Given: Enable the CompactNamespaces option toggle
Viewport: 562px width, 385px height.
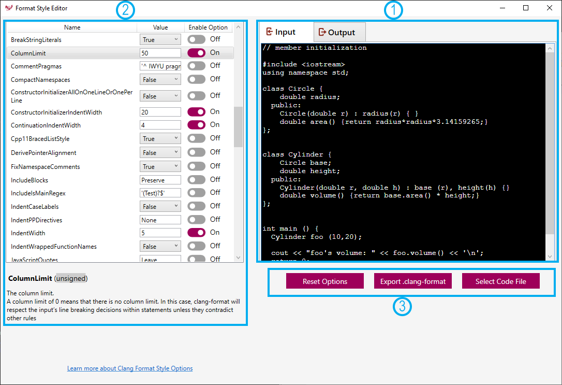Looking at the screenshot, I should pyautogui.click(x=197, y=79).
